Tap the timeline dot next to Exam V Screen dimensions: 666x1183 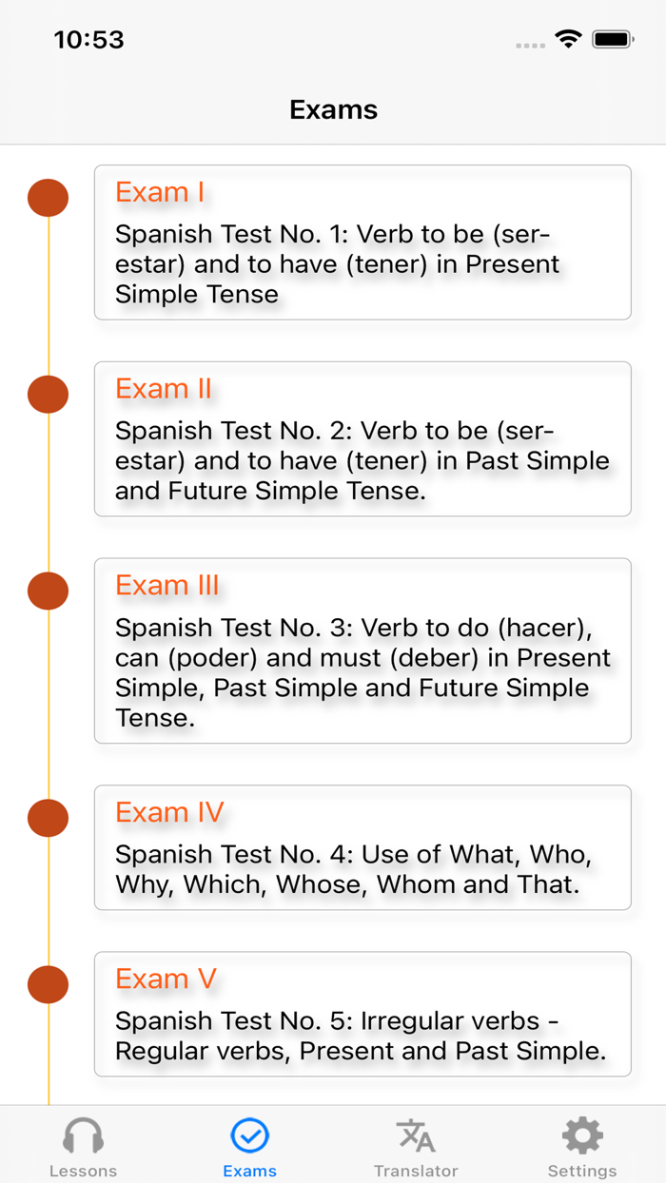click(49, 985)
